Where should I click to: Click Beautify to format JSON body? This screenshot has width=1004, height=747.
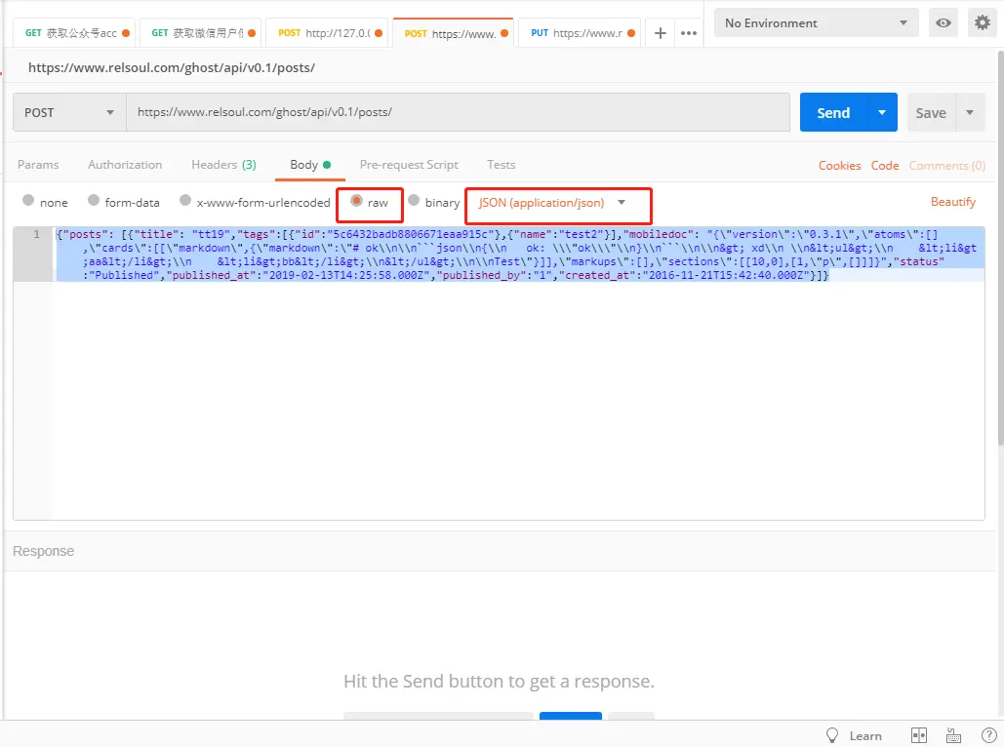952,202
